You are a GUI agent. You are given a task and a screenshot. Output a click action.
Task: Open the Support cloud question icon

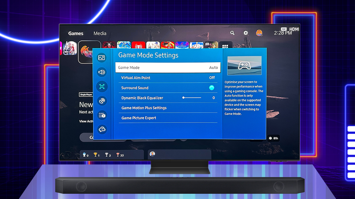pyautogui.click(x=102, y=129)
